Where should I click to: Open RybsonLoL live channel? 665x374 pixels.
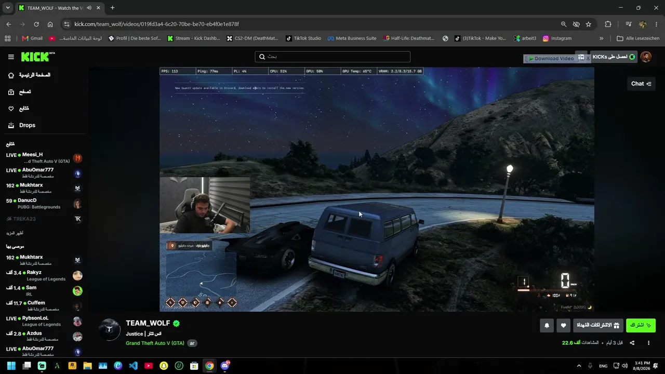pos(44,321)
